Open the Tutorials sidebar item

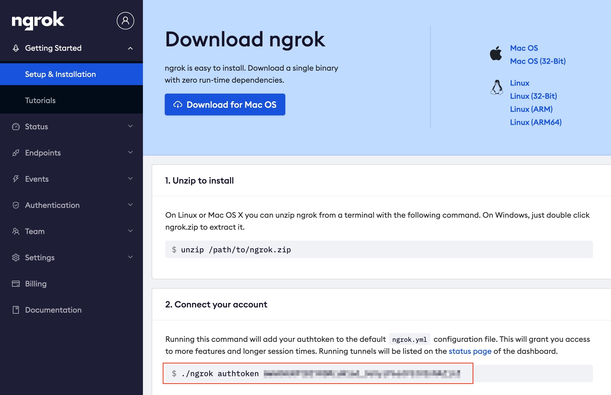click(x=40, y=100)
